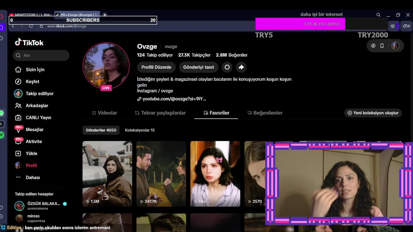Click the Gönderiyi tanıt button

coord(198,67)
